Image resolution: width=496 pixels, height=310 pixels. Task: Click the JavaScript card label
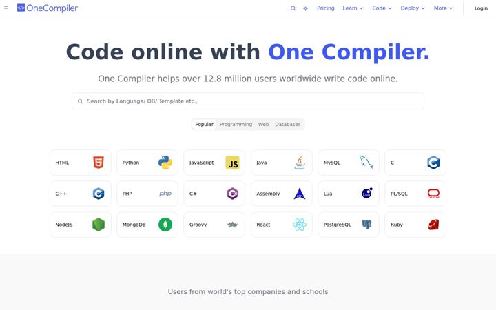coord(201,163)
